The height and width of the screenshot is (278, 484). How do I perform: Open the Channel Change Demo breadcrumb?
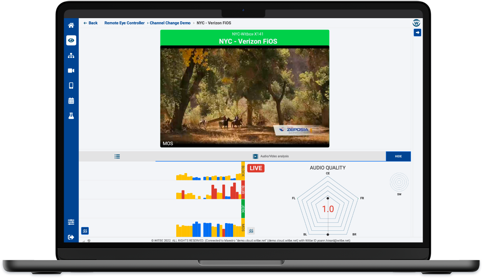point(170,23)
